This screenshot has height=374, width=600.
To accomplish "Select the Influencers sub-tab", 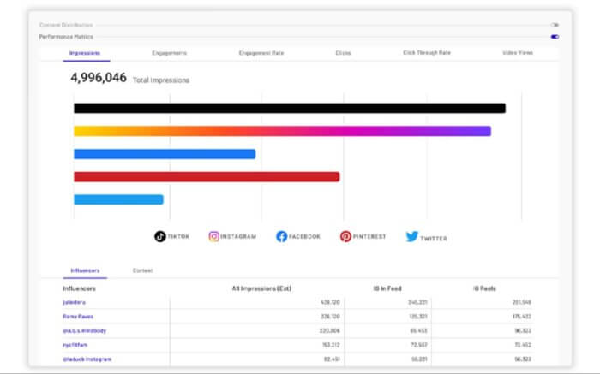I will [x=84, y=270].
